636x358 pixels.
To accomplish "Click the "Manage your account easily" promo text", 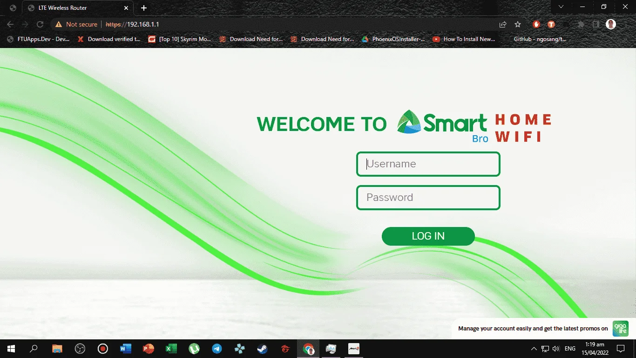I will coord(533,329).
